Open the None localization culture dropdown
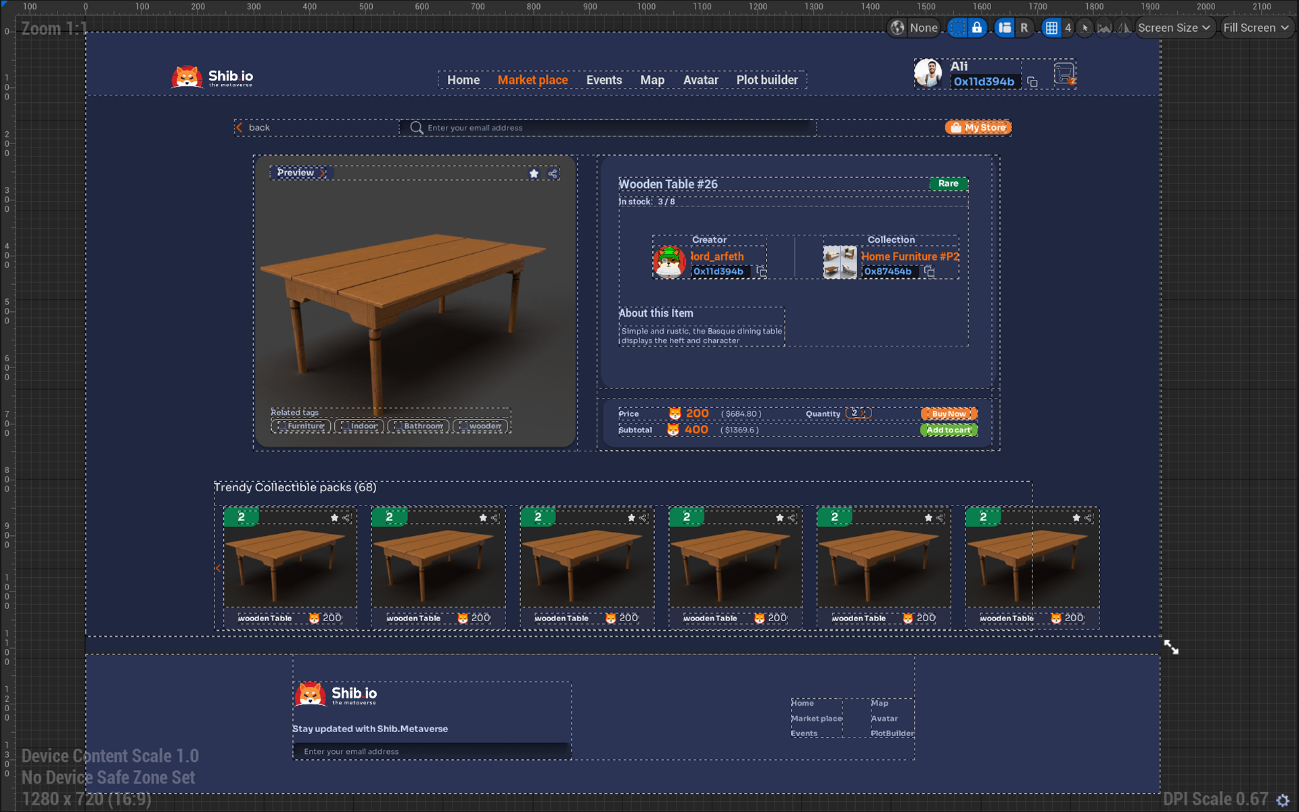This screenshot has width=1299, height=812. (x=923, y=28)
